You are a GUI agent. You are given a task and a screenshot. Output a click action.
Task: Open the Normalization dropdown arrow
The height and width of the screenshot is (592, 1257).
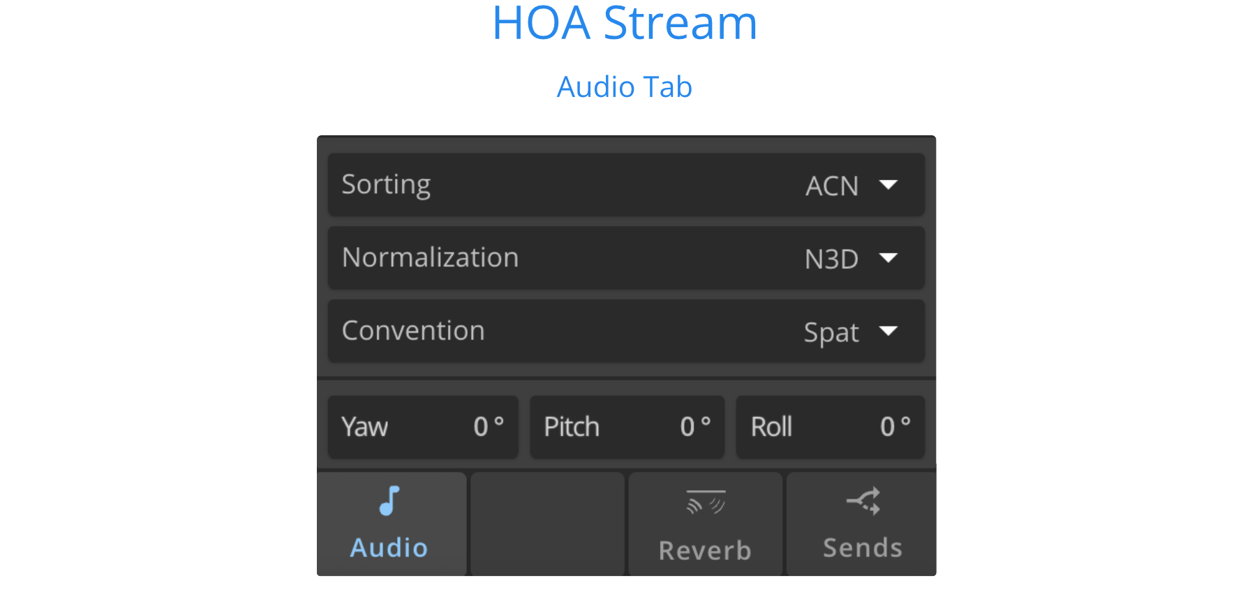point(888,258)
